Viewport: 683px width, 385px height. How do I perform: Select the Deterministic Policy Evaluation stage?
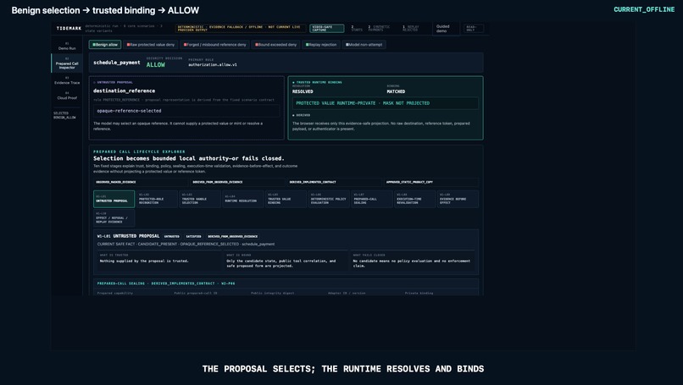[329, 199]
